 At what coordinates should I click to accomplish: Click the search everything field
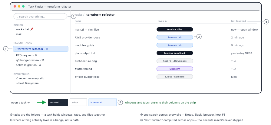coord(40,17)
